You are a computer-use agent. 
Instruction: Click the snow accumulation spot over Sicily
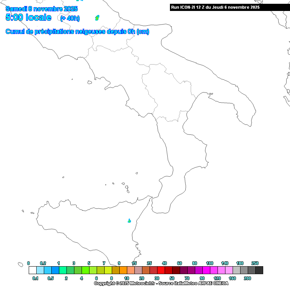click(x=129, y=221)
